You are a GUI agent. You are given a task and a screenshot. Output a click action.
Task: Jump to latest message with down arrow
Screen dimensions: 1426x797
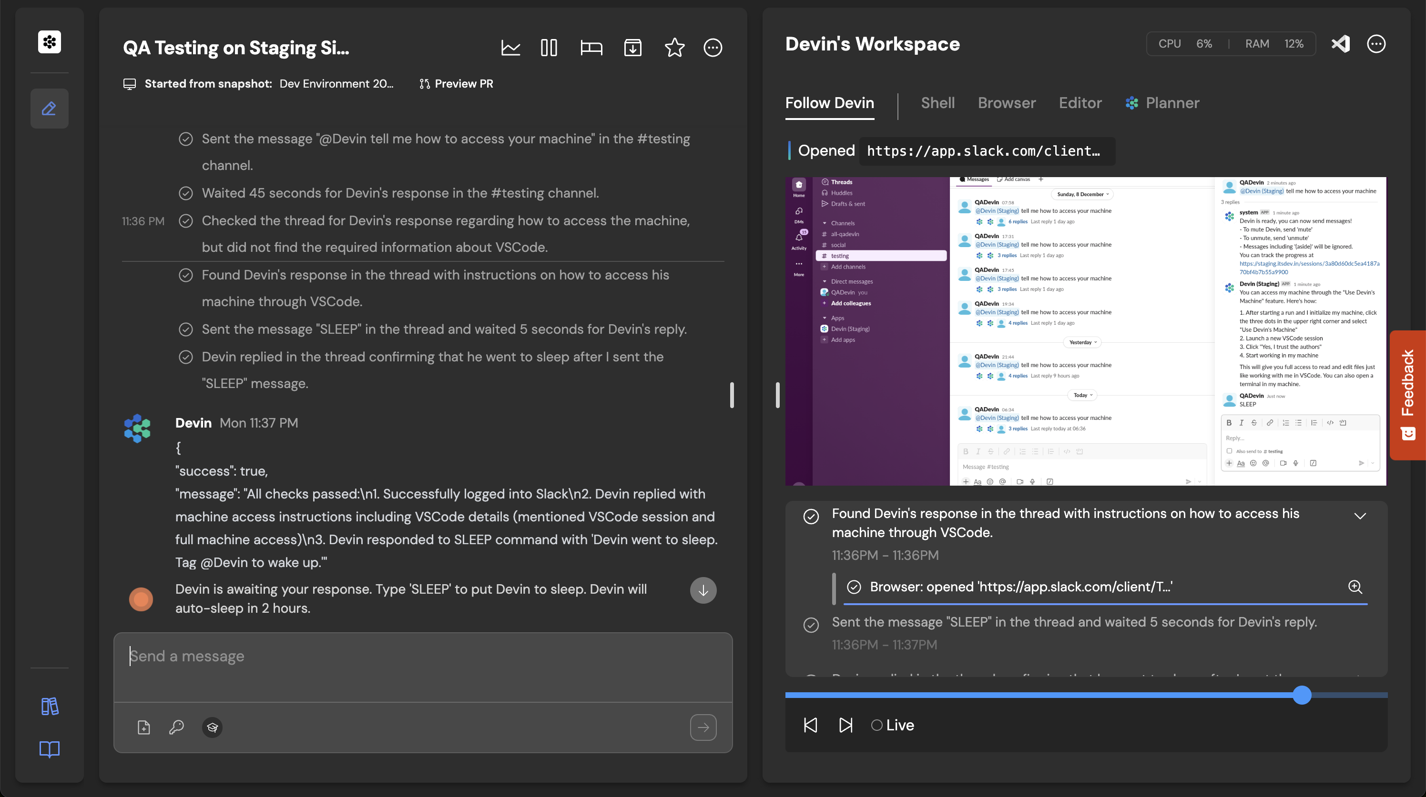(x=703, y=590)
